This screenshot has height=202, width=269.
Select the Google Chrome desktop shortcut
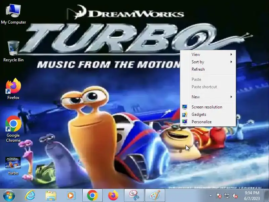coord(13,129)
